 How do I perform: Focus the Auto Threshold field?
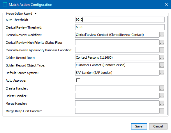[x=120, y=20]
